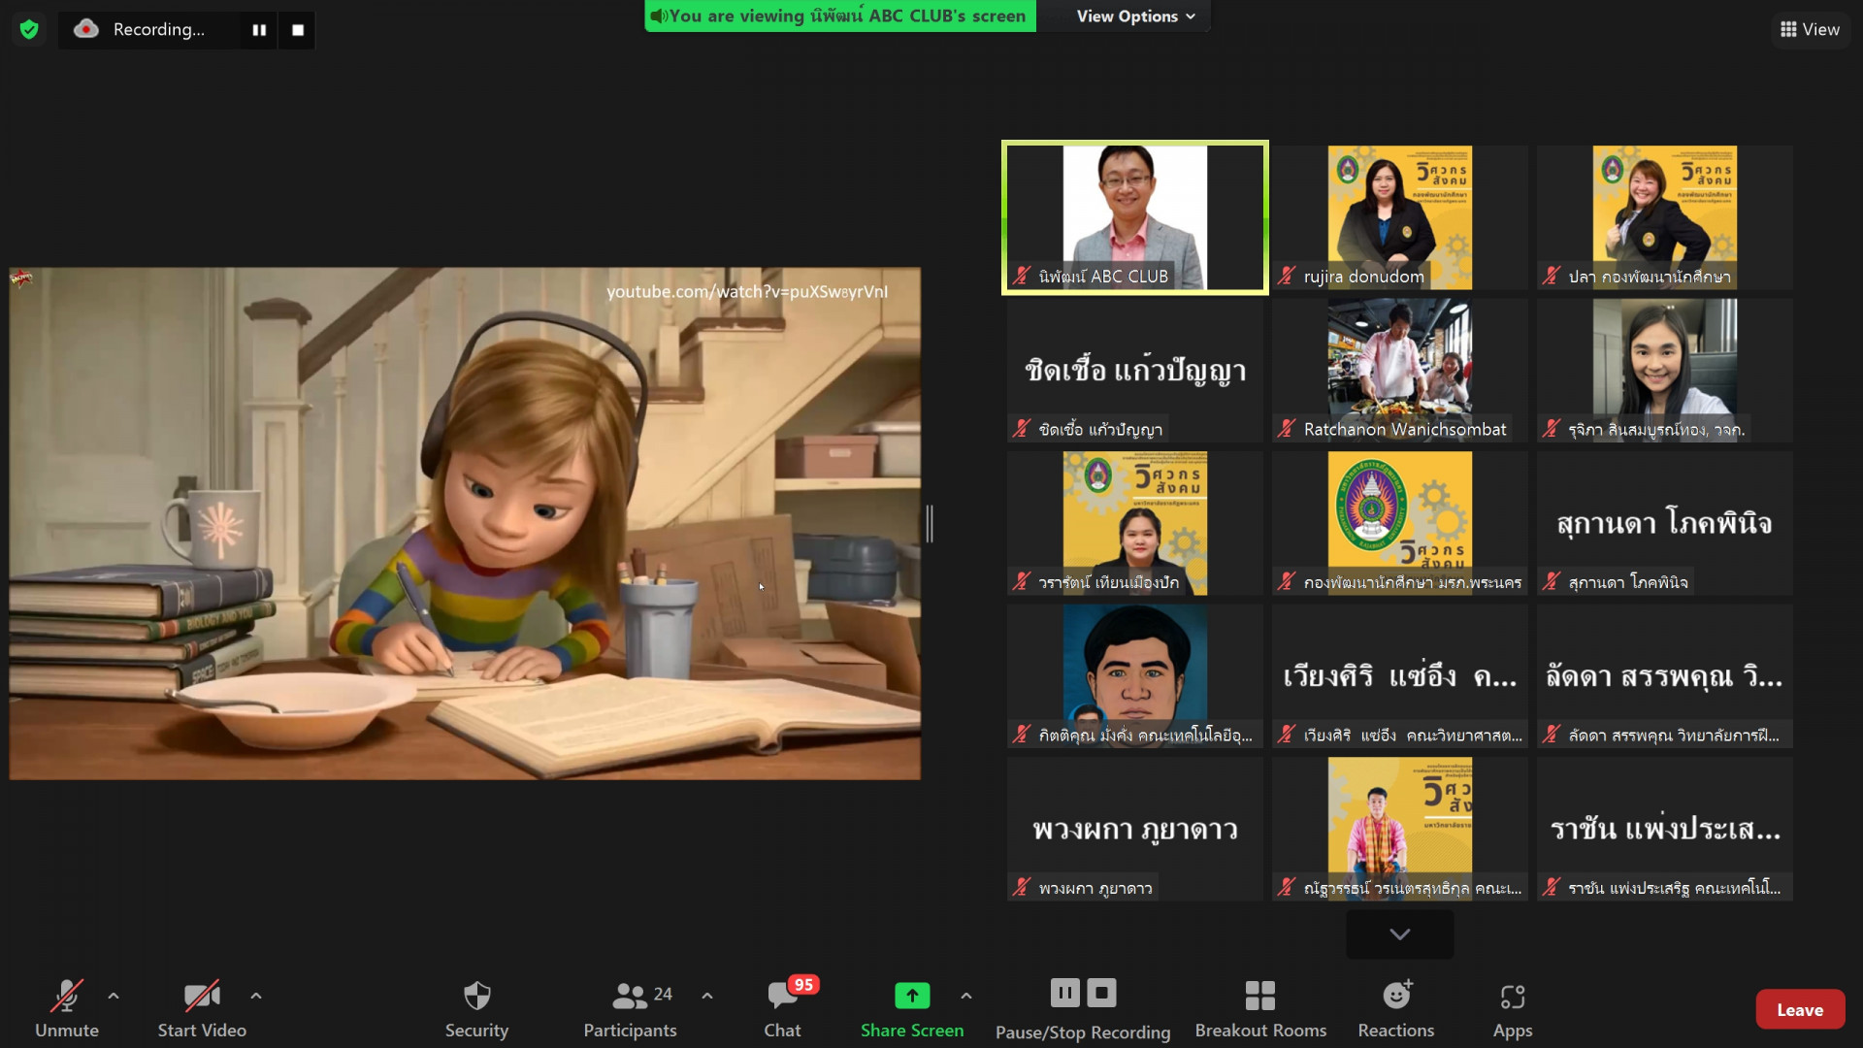The image size is (1863, 1048).
Task: Expand share options arrow next to Share Screen
Action: pos(966,996)
